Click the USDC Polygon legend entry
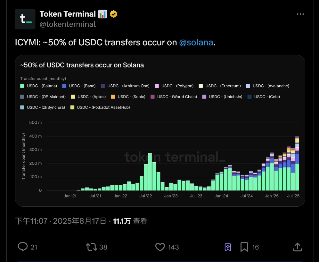This screenshot has height=262, width=319. (x=174, y=86)
